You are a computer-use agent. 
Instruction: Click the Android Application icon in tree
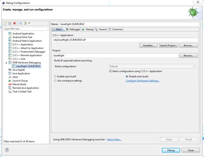10,33
